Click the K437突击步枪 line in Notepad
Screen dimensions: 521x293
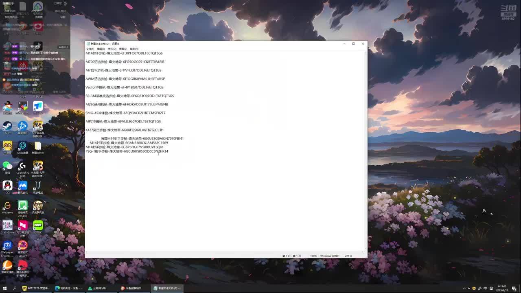125,130
